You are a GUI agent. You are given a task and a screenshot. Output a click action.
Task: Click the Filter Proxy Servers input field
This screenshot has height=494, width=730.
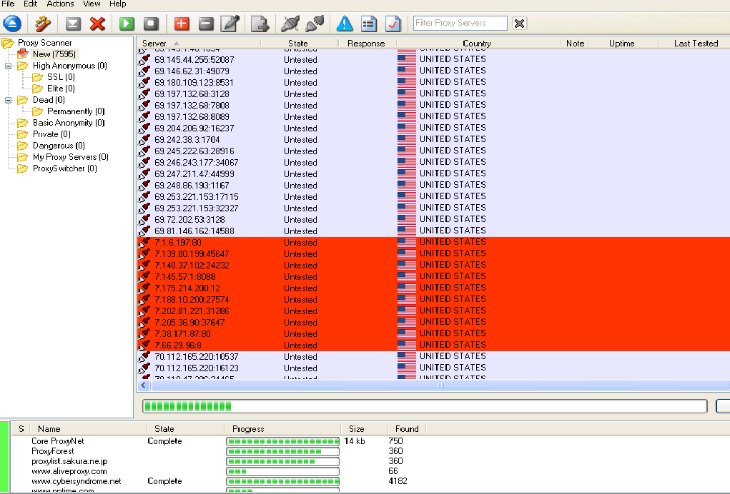[460, 23]
